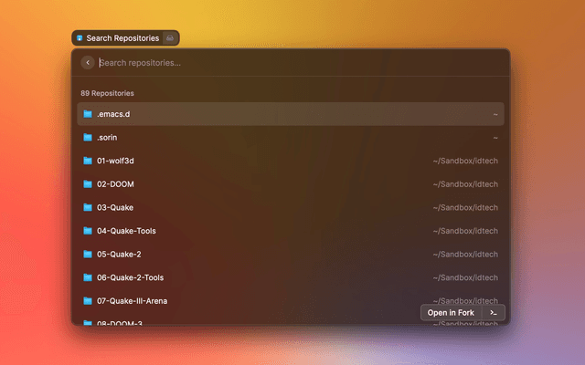Click the .sorin folder icon
This screenshot has width=585, height=365.
(88, 138)
